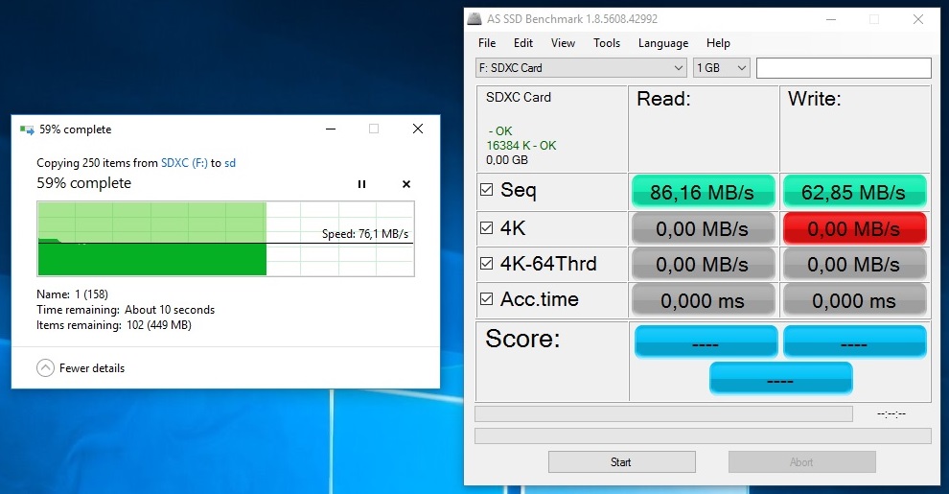Open the Tools menu
This screenshot has height=494, width=949.
point(607,43)
